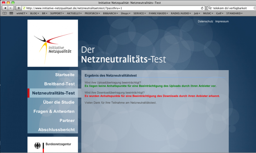The width and height of the screenshot is (256, 153).
Task: Click the search magnifier icon
Action: coord(210,8)
